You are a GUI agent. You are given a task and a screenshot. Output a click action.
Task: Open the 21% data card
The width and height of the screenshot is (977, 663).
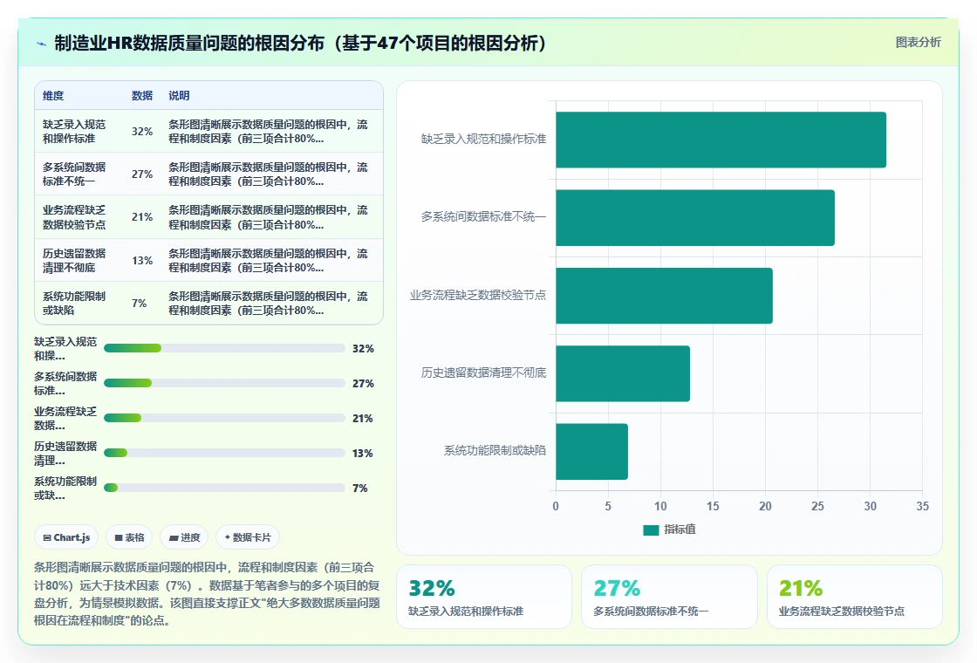[854, 597]
